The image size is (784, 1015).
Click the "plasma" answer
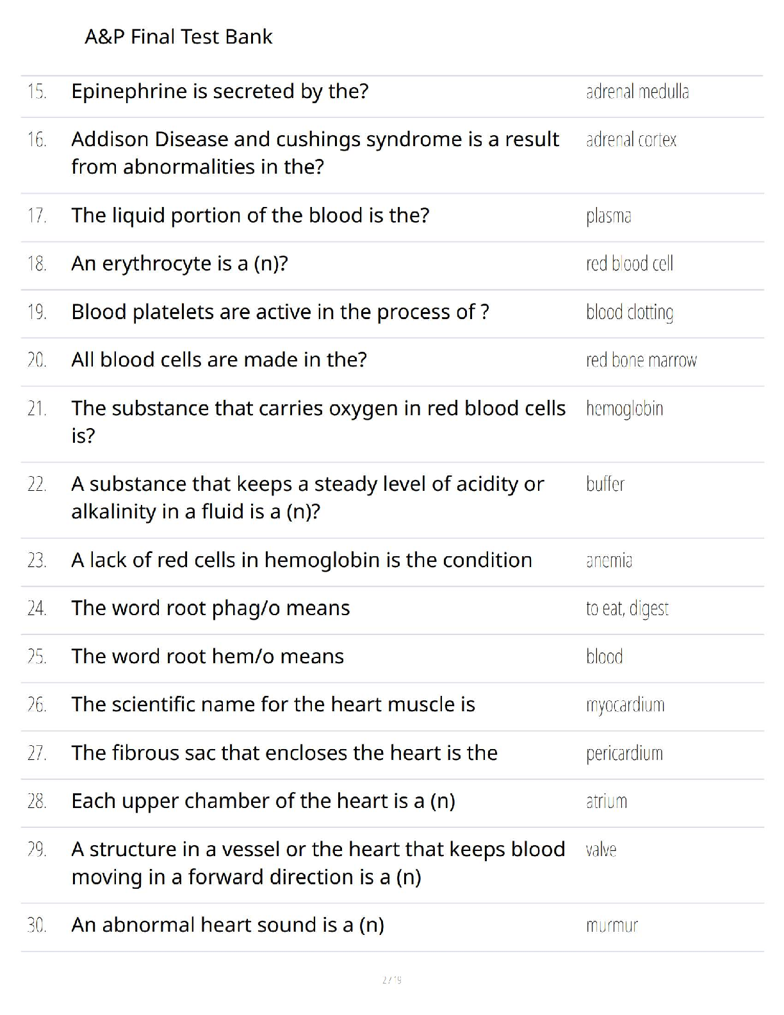pos(608,216)
